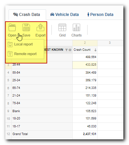This screenshot has height=145, width=129.
Task: Switch to Charts view icon
Action: (x=76, y=27)
